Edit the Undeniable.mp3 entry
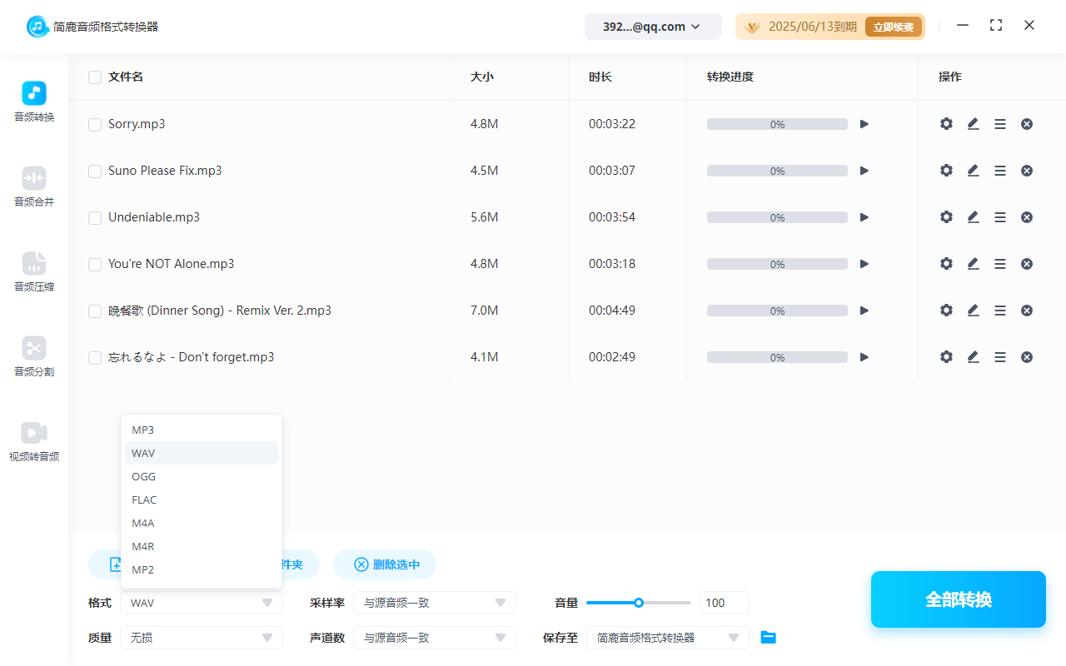The image size is (1066, 666). pos(973,216)
